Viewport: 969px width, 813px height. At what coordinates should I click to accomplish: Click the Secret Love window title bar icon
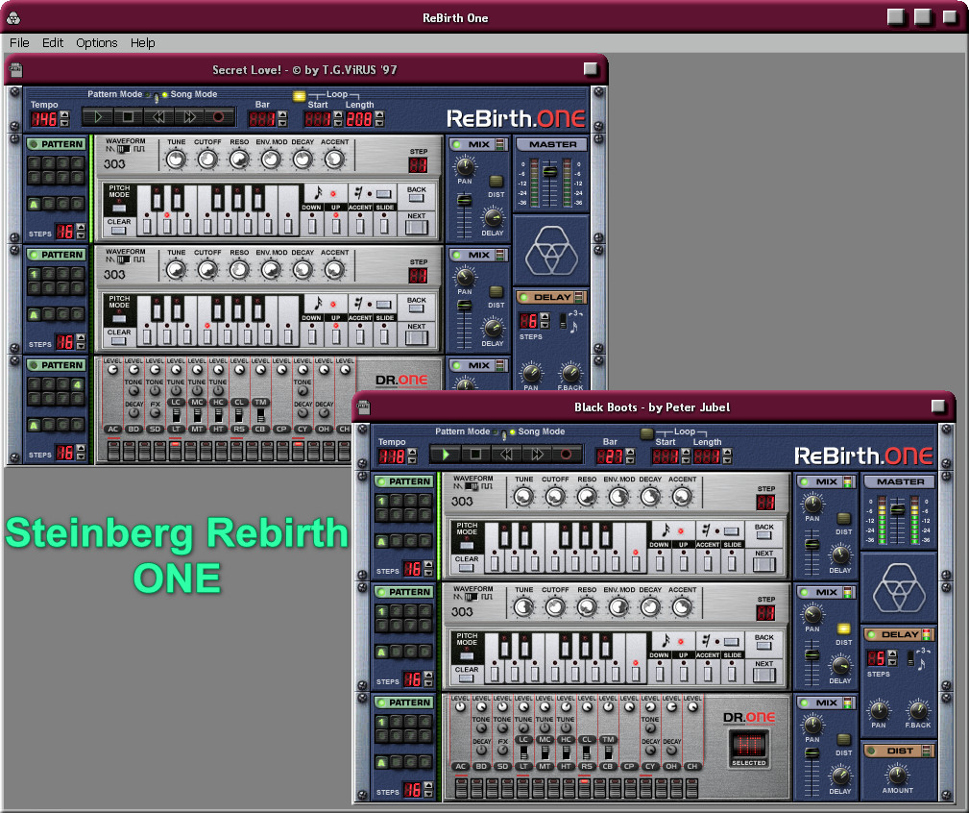coord(16,69)
